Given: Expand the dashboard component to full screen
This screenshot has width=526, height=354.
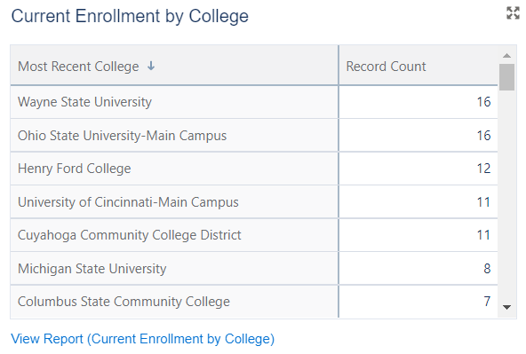Looking at the screenshot, I should point(513,13).
